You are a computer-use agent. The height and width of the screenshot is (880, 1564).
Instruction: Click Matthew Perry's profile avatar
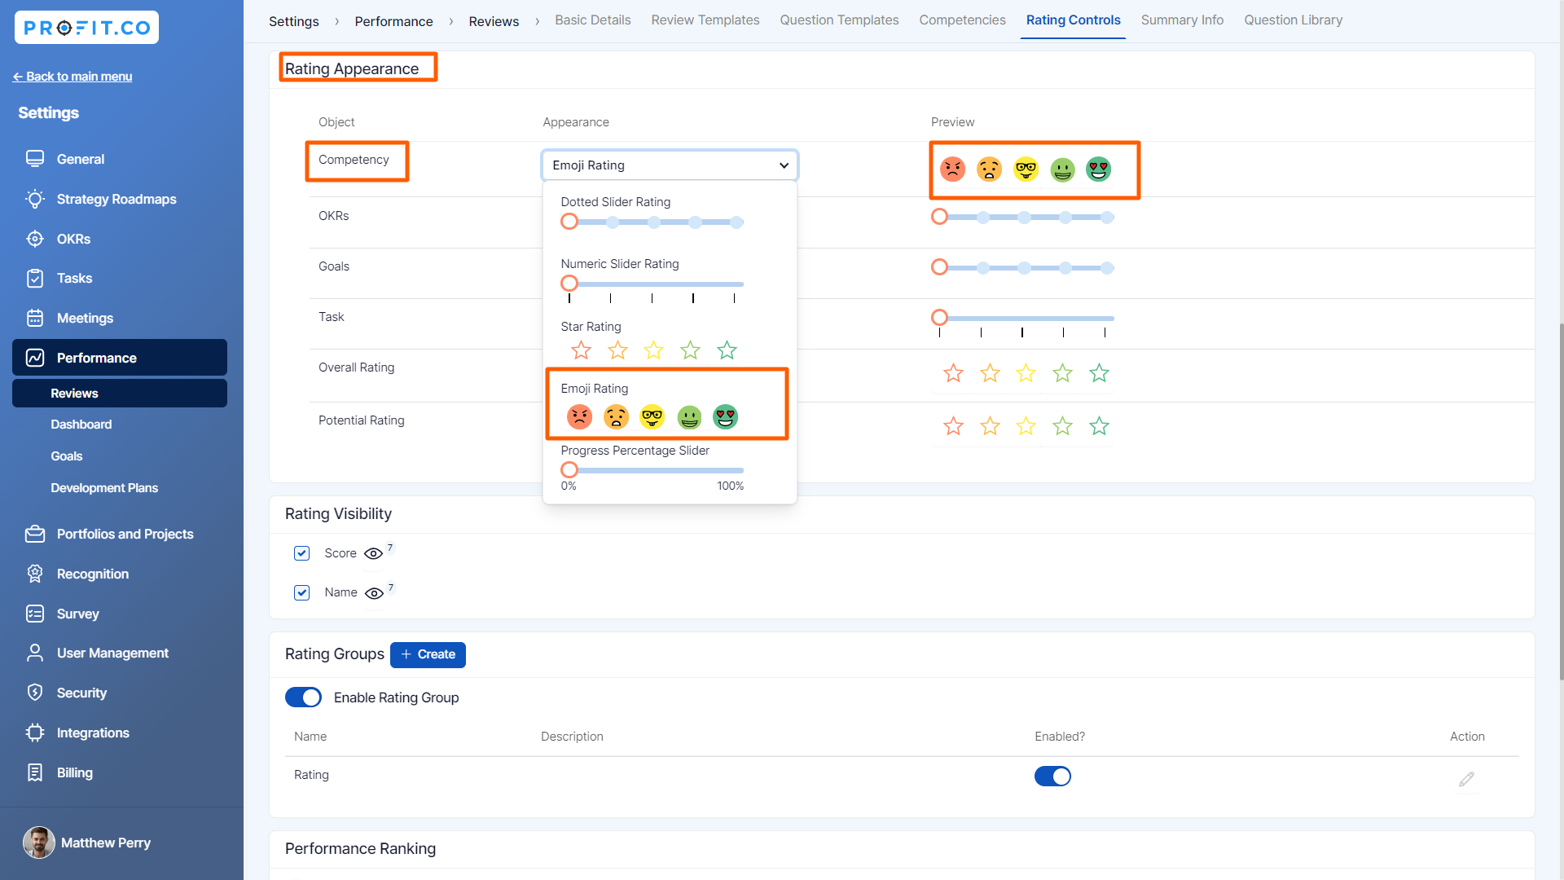(x=38, y=843)
